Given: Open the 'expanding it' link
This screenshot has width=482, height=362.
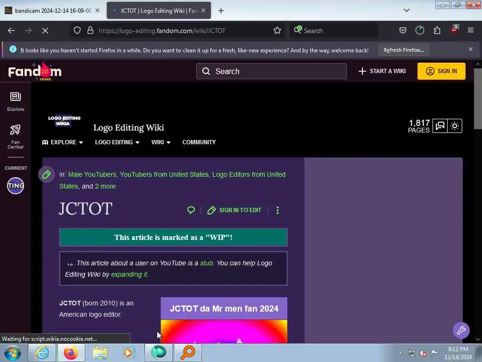Looking at the screenshot, I should pyautogui.click(x=129, y=275).
